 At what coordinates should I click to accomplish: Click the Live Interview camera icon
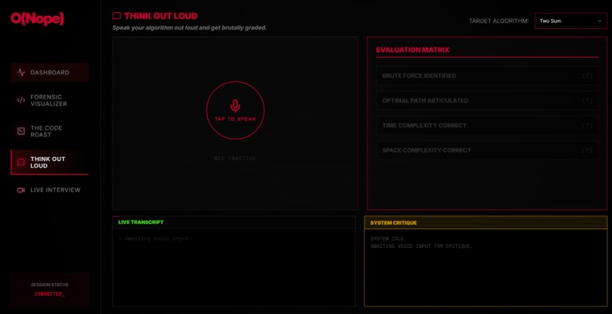click(21, 190)
